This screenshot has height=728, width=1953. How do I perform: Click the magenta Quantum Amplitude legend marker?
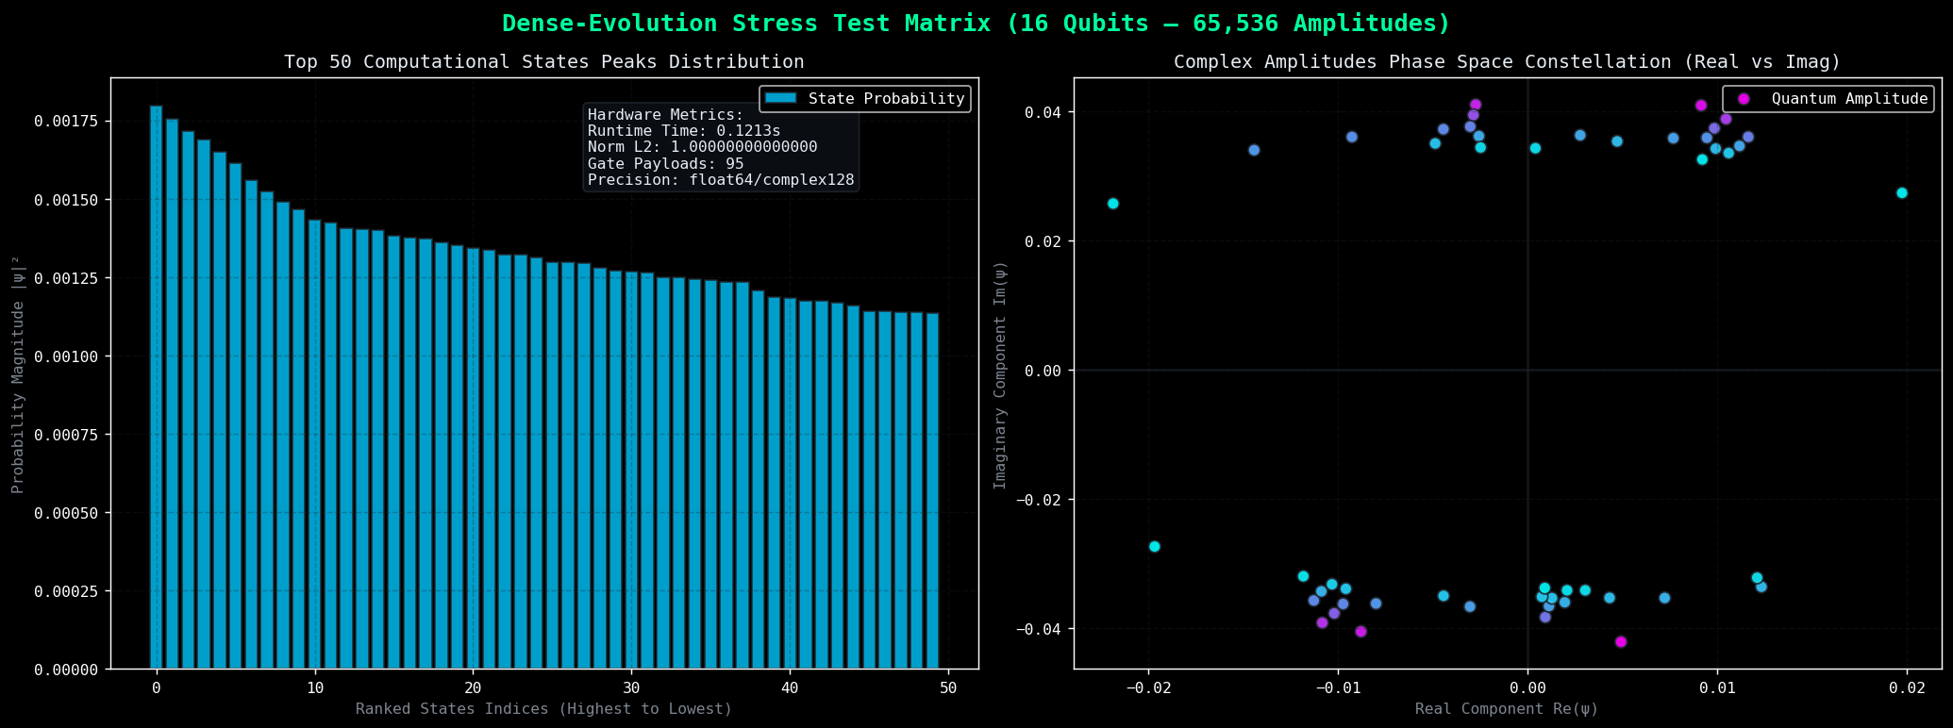[1744, 99]
